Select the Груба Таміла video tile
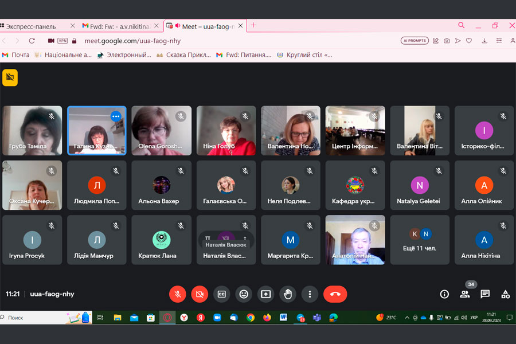 32,130
